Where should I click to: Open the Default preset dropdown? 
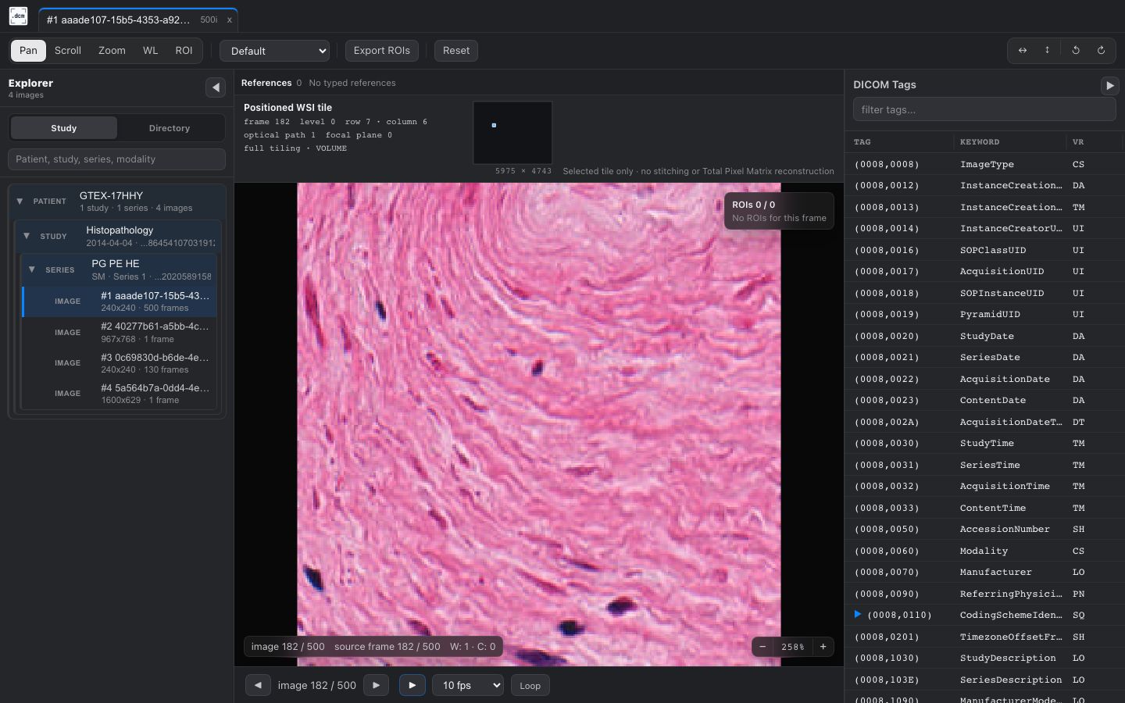(274, 51)
